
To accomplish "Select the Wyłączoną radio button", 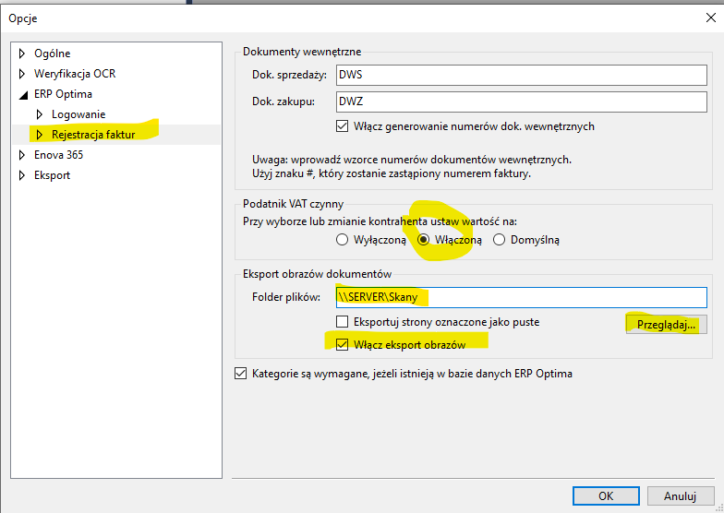I will 342,240.
